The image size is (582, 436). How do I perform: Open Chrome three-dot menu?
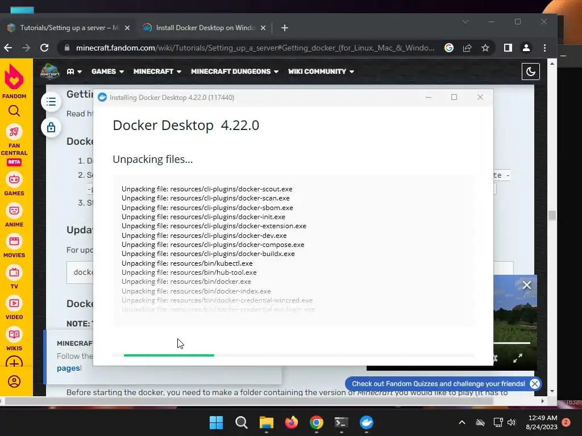[544, 48]
